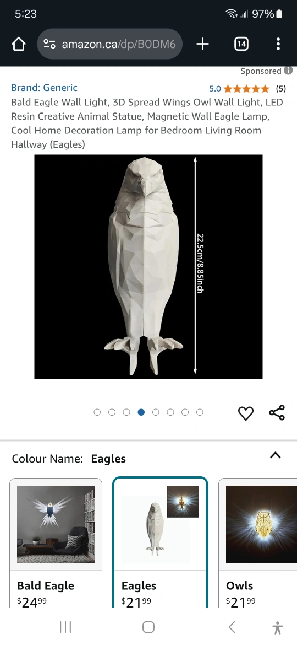The image size is (297, 645).
Task: Tap the Sponsored info icon
Action: pyautogui.click(x=288, y=71)
